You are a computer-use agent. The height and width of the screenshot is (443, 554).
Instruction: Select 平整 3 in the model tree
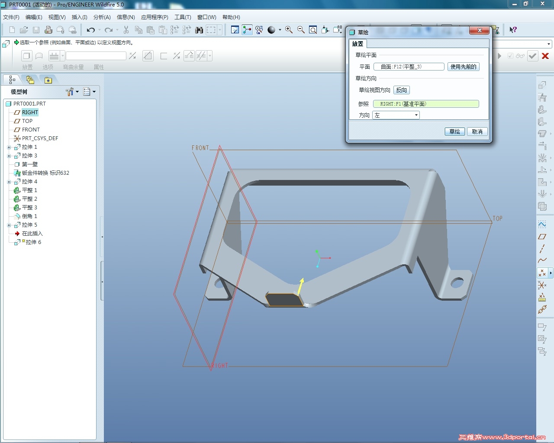[x=29, y=208]
